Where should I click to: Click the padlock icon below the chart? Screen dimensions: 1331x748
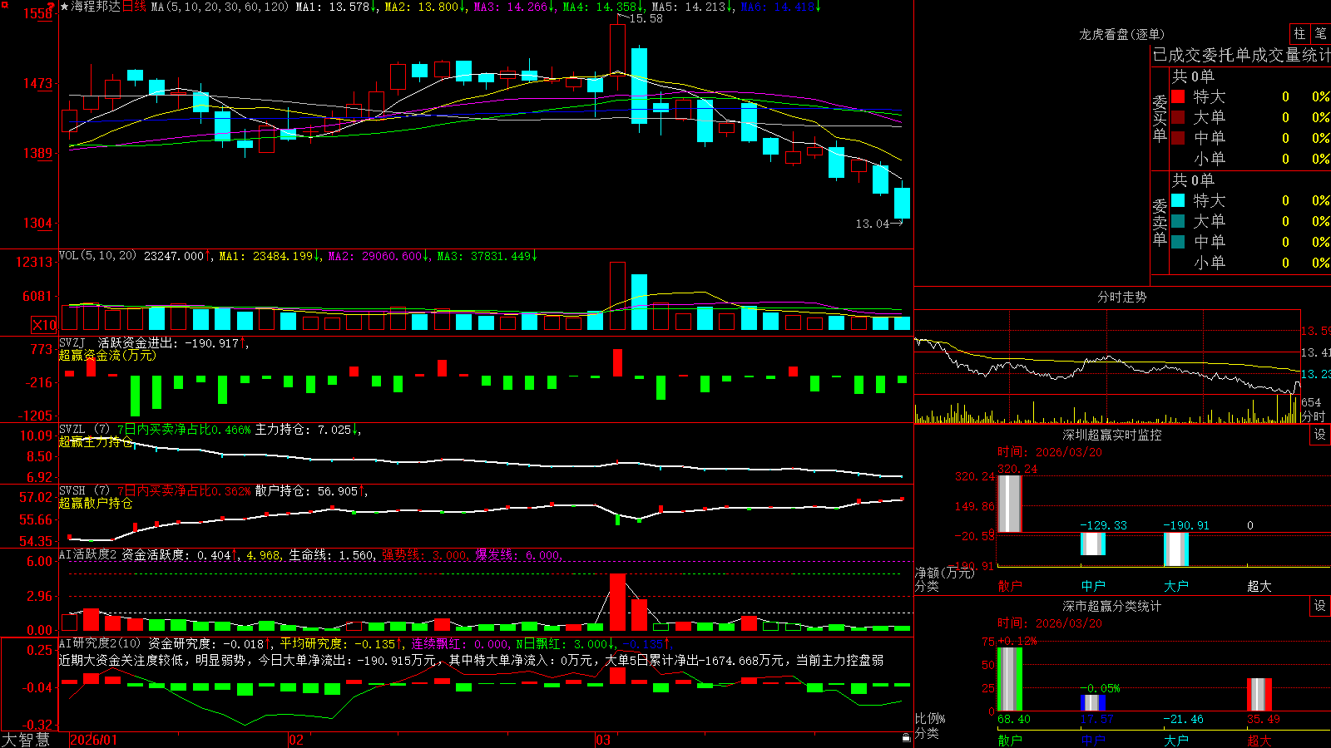point(906,737)
